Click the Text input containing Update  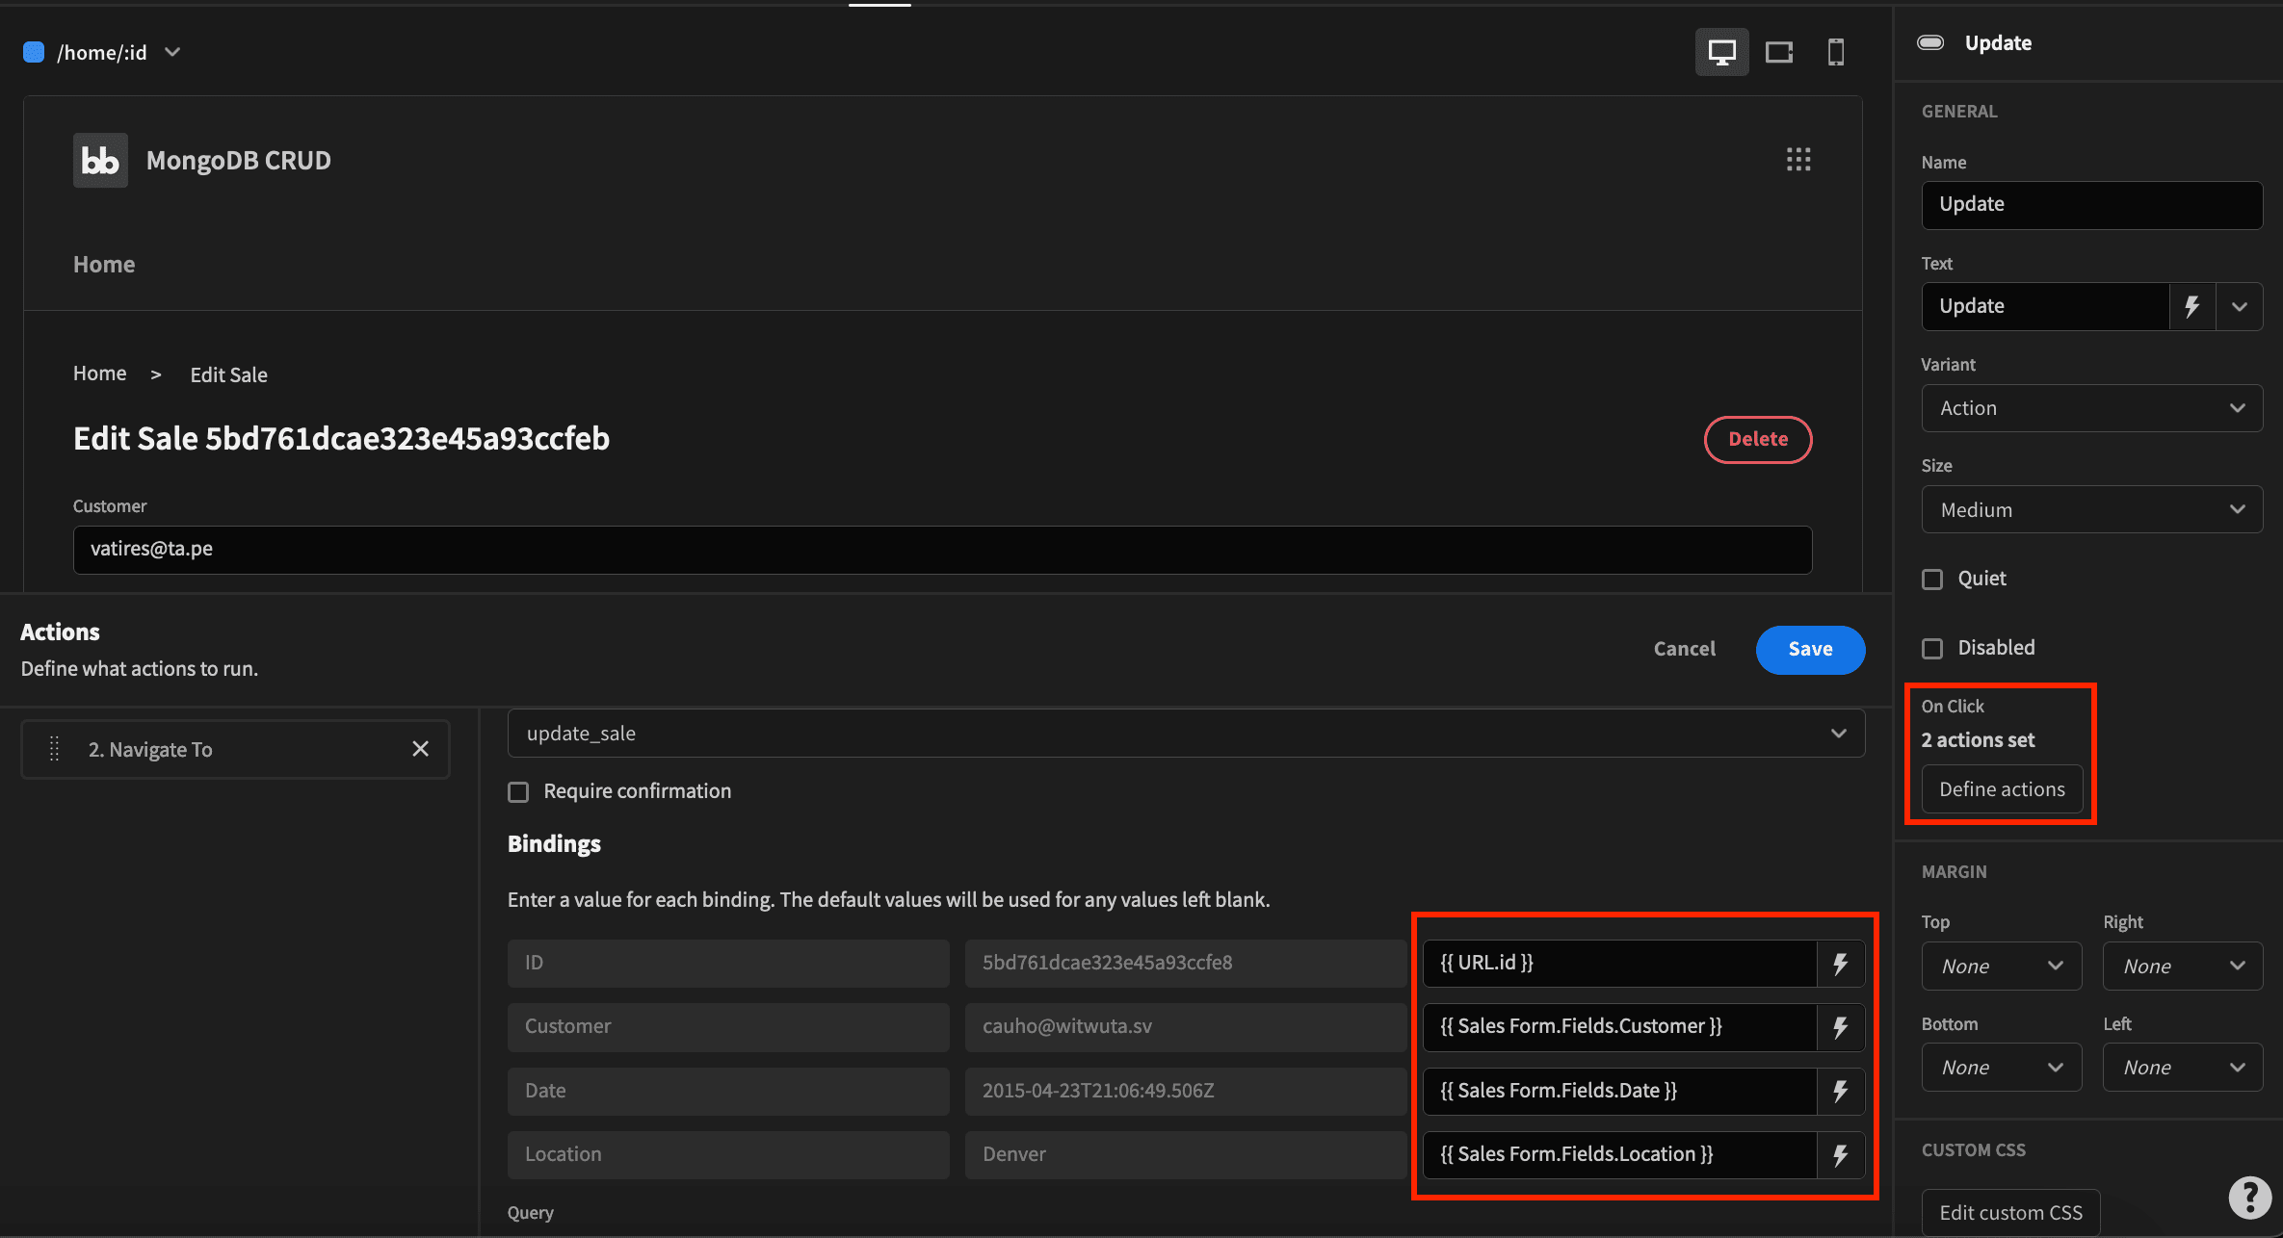2045,306
